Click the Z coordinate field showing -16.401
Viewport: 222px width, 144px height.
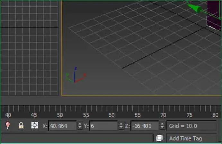click(145, 126)
